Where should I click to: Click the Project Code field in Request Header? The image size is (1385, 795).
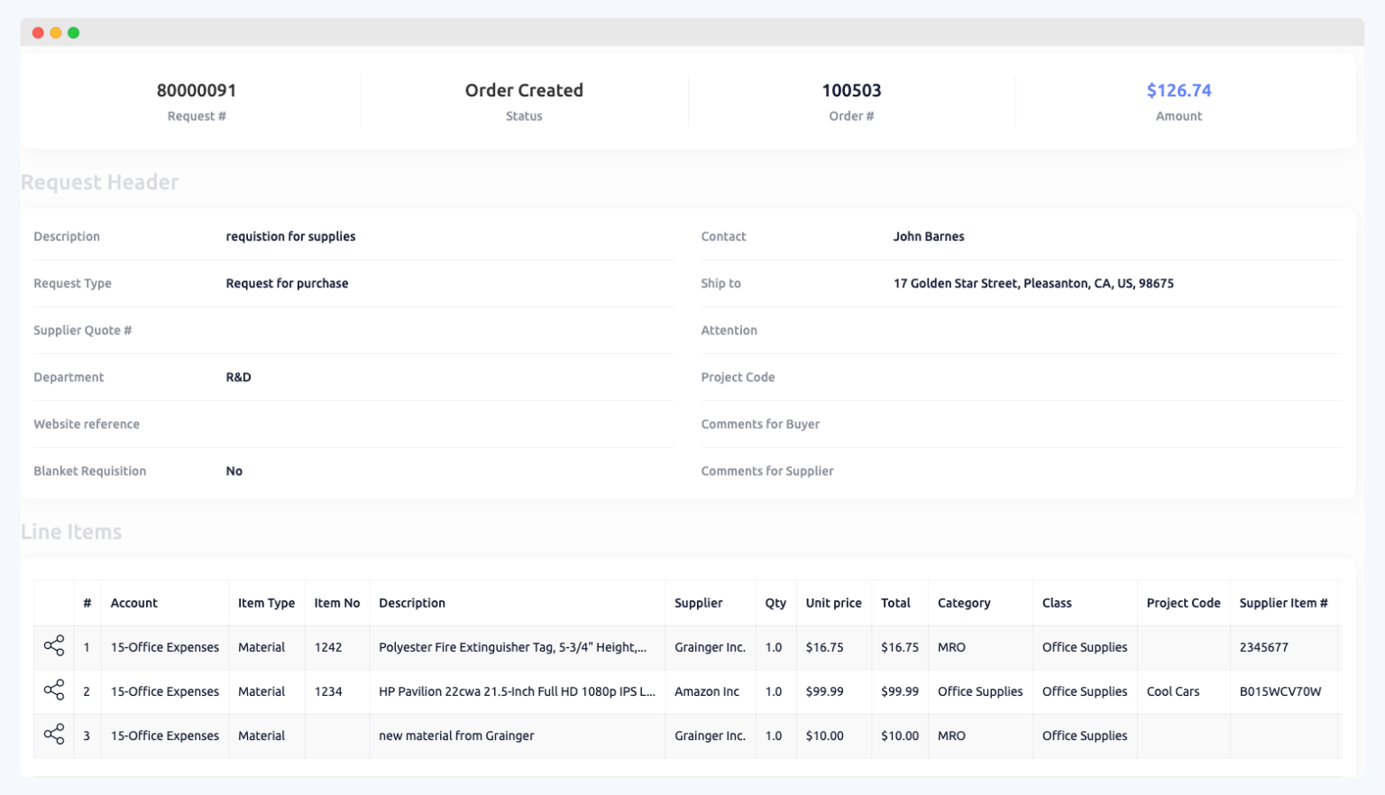738,377
